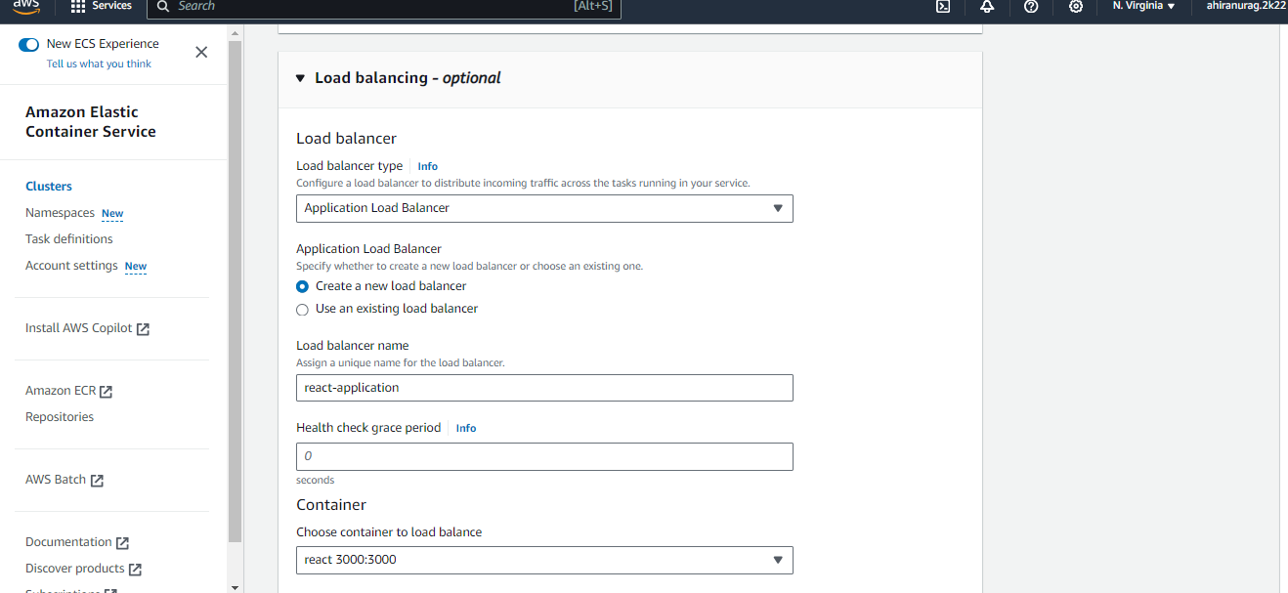Focus the top Search bar
The width and height of the screenshot is (1288, 593).
(x=383, y=7)
